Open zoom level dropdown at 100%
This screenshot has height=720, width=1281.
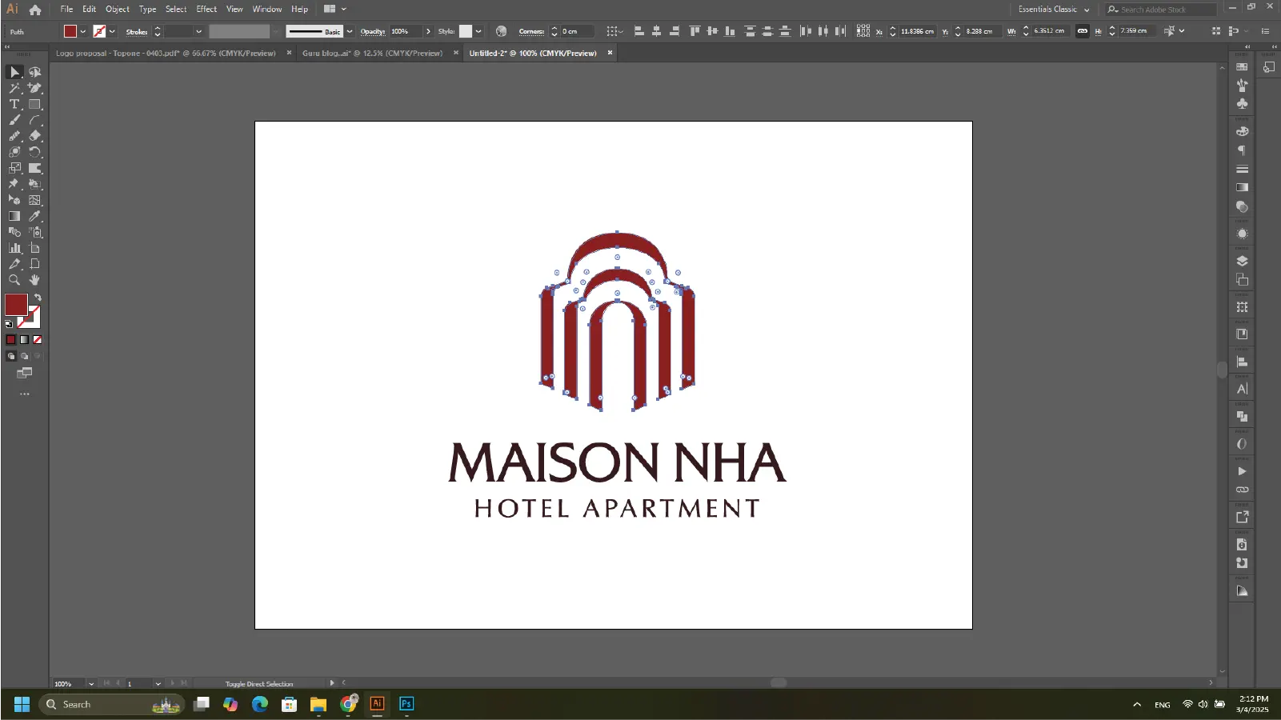click(91, 684)
